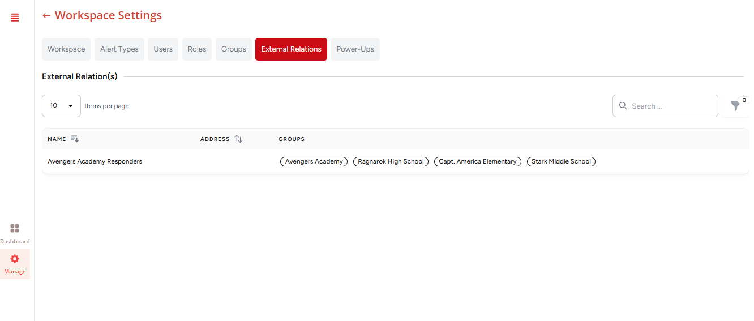
Task: Open the Avengers Academy Responders row
Action: click(95, 161)
